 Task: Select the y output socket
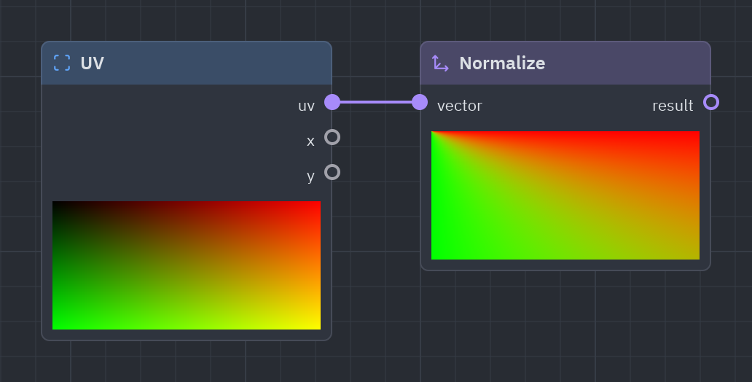pyautogui.click(x=332, y=172)
